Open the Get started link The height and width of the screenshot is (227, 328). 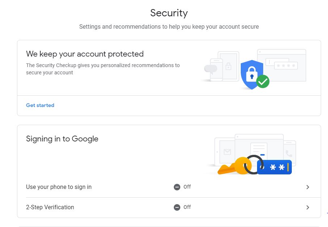click(40, 105)
